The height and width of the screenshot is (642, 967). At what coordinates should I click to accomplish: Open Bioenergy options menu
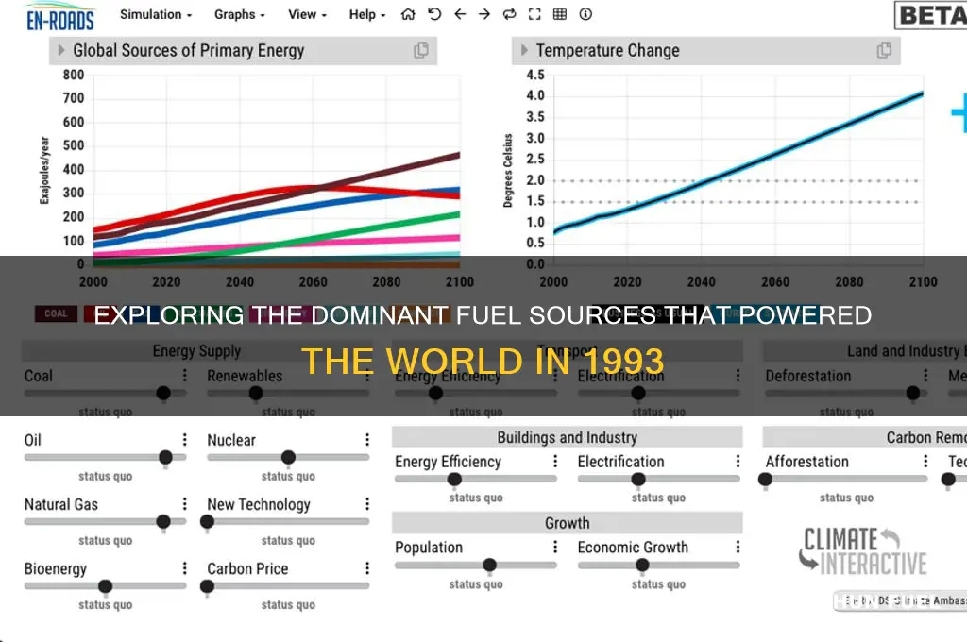point(184,568)
